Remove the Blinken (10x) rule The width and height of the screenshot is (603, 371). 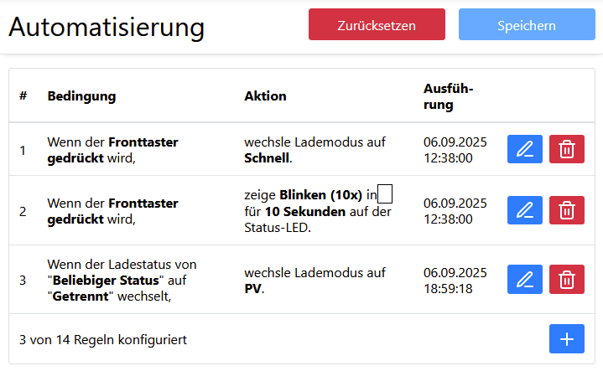(567, 209)
